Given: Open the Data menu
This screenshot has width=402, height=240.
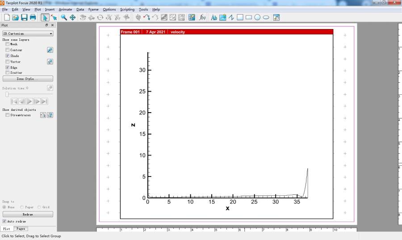Looking at the screenshot, I should tap(80, 9).
